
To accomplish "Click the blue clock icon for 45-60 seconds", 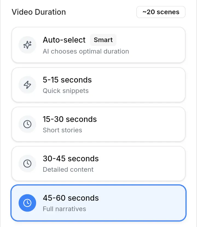I will [x=27, y=203].
